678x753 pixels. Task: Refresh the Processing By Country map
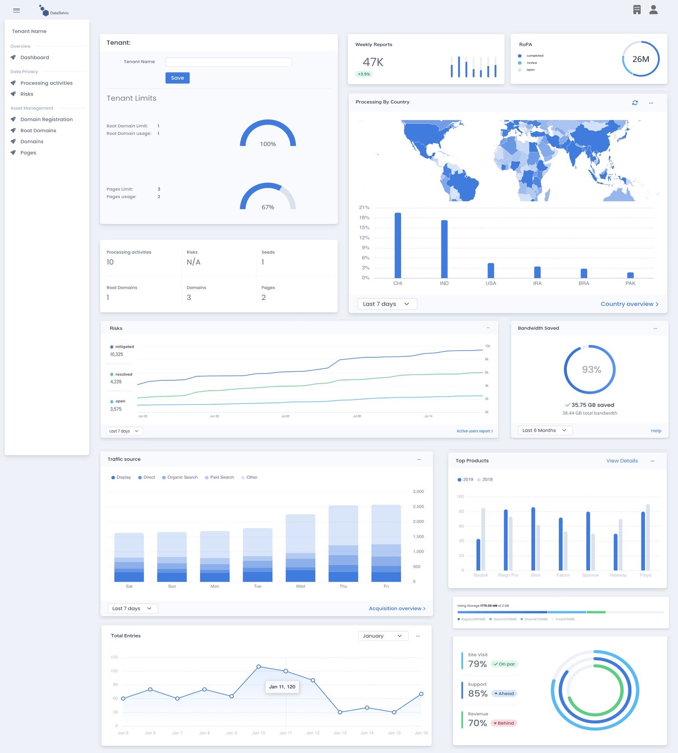click(635, 103)
